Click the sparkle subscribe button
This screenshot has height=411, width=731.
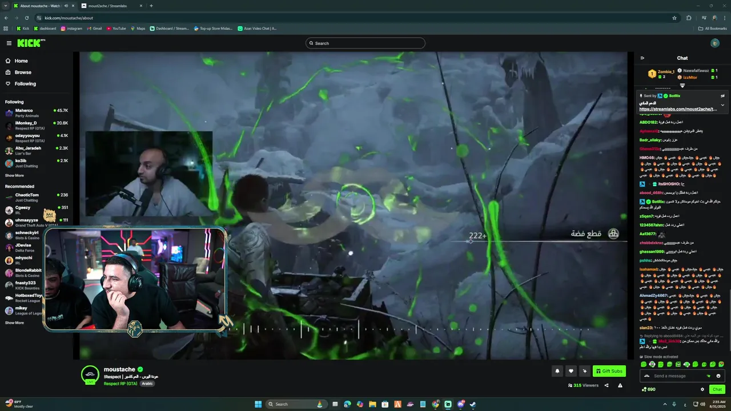584,371
